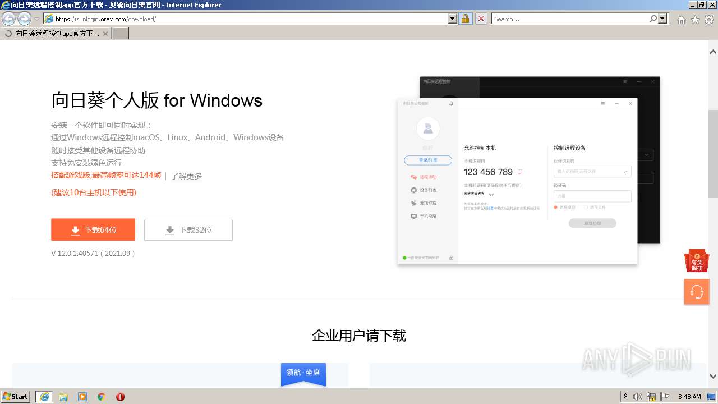
Task: Open the browser Home icon
Action: [681, 20]
